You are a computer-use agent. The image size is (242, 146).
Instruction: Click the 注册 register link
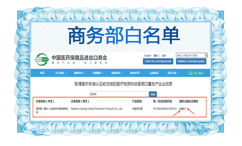click(164, 56)
